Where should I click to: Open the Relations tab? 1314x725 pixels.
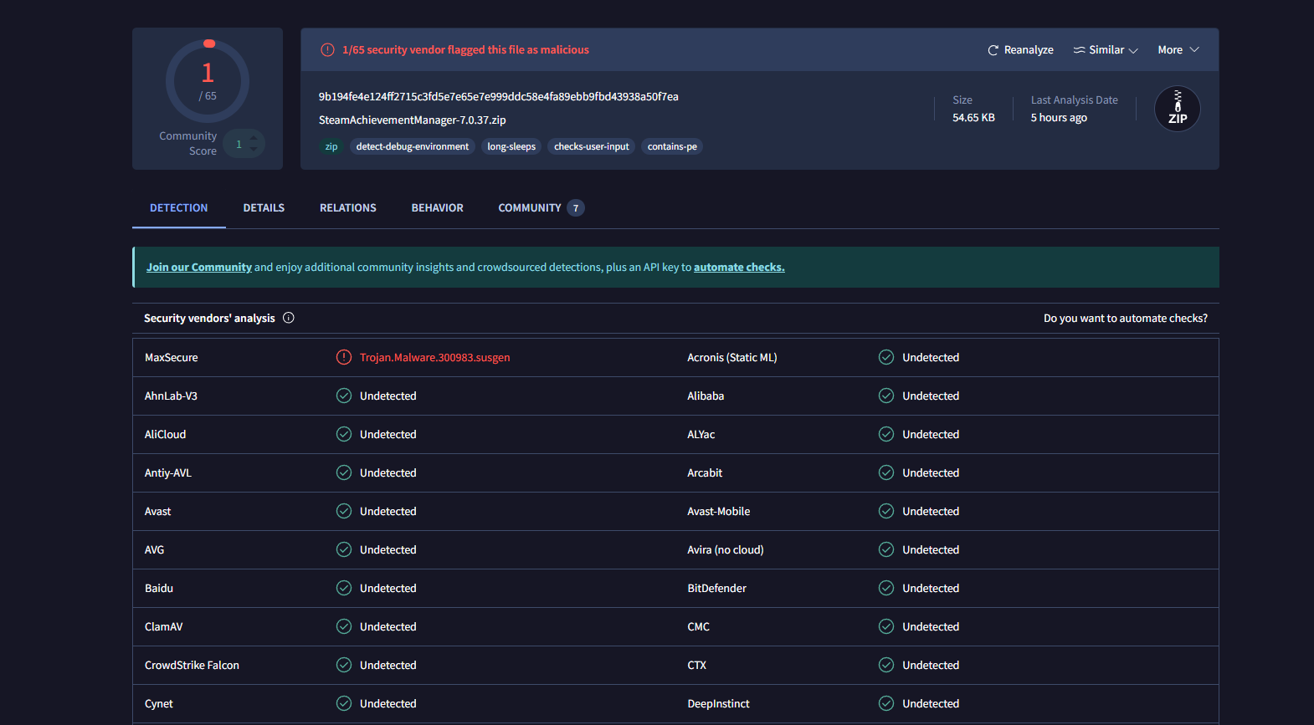(347, 208)
